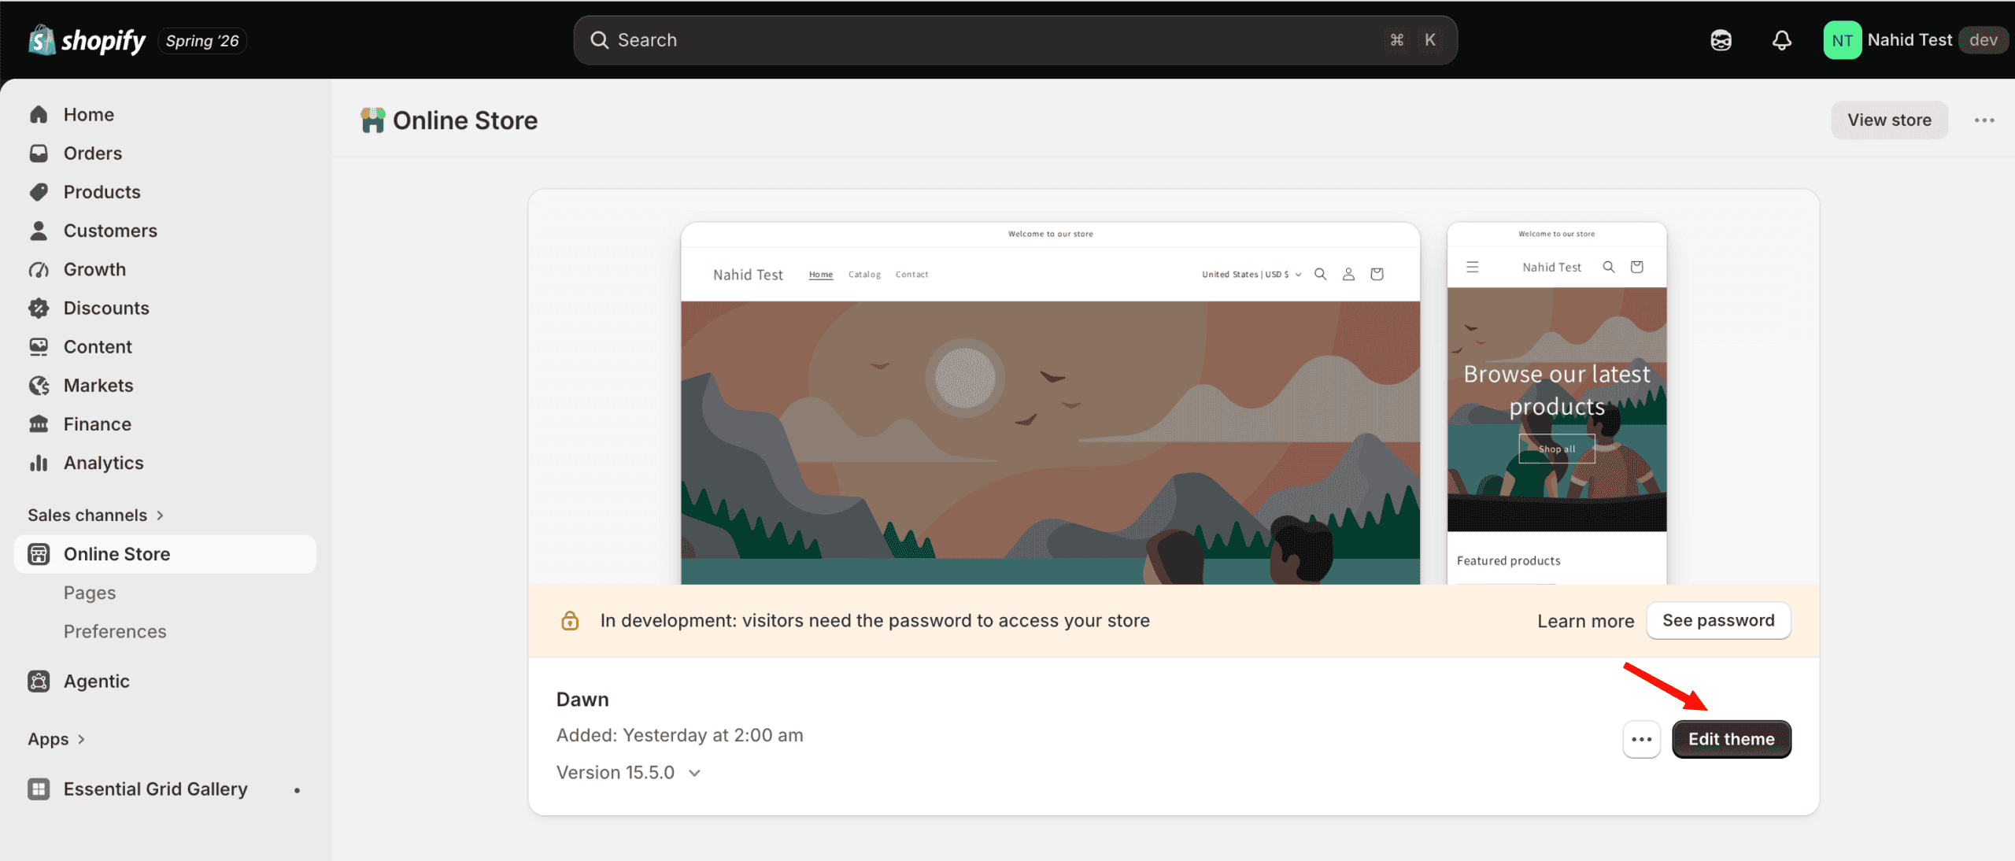This screenshot has width=2015, height=861.
Task: Open the Nahid Test account menu
Action: point(1916,40)
